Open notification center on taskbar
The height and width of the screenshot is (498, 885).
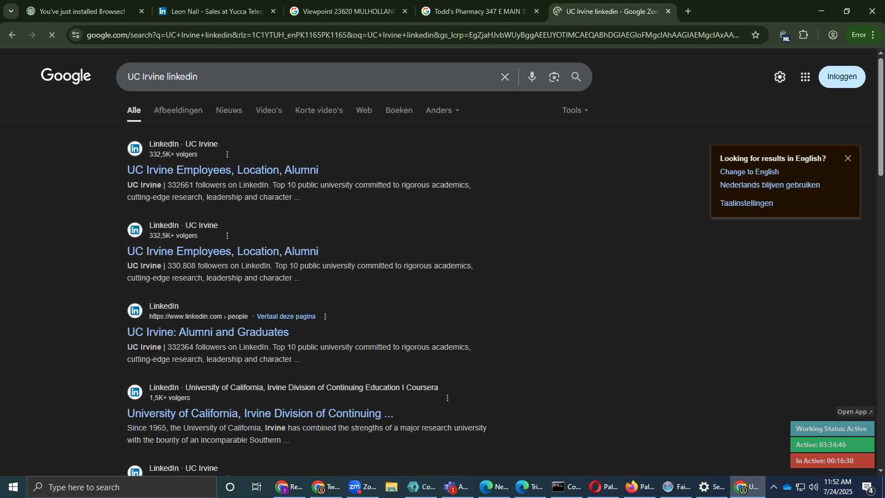click(868, 487)
